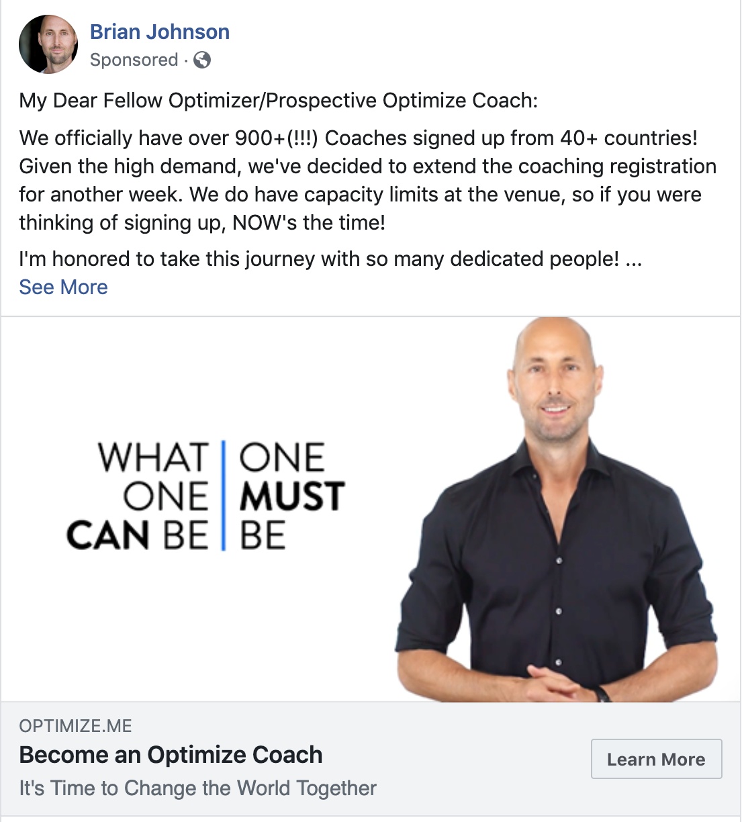
Task: Click the man's black shirt in the ad
Action: (557, 571)
